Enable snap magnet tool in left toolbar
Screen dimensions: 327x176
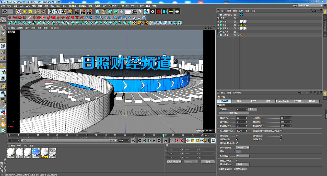[3, 86]
